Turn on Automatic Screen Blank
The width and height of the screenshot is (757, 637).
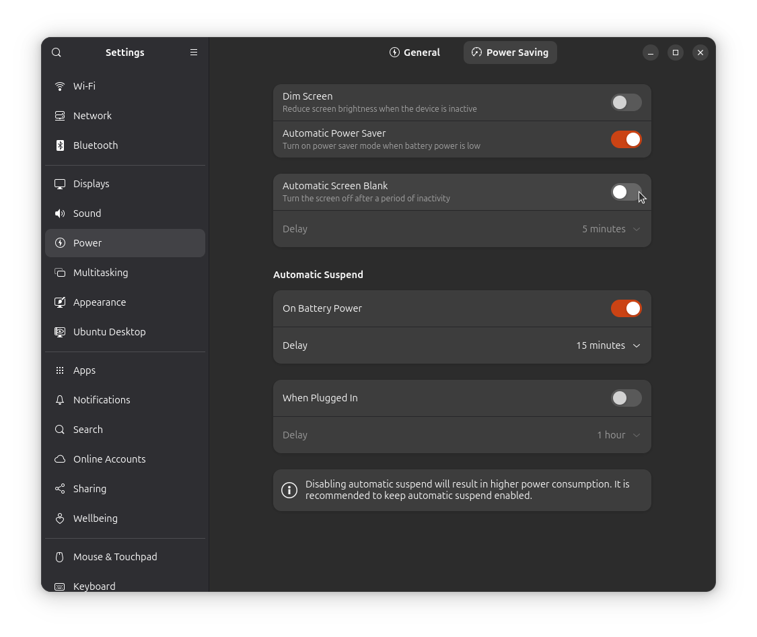626,192
